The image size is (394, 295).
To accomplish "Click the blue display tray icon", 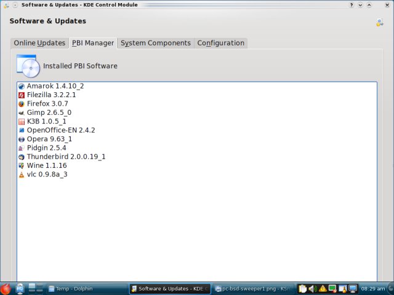I will pyautogui.click(x=353, y=289).
